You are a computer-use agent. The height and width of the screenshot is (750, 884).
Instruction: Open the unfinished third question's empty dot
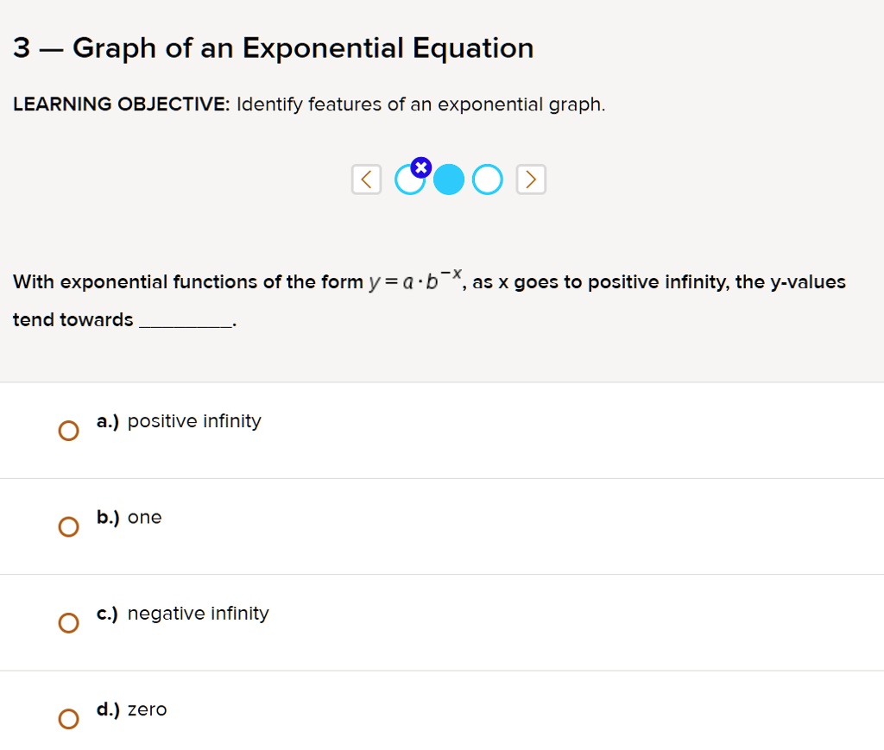(488, 179)
